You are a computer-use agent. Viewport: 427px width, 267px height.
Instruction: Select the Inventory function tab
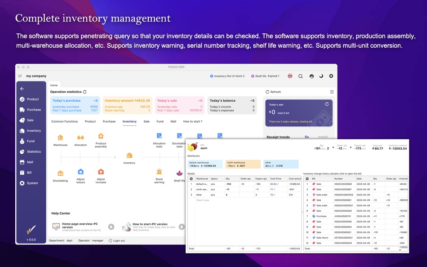click(x=129, y=121)
